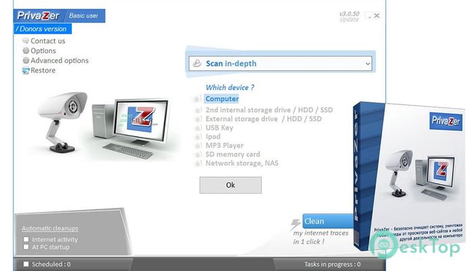Click Tasks in progress : 0 status
This screenshot has height=271, width=474.
332,264
